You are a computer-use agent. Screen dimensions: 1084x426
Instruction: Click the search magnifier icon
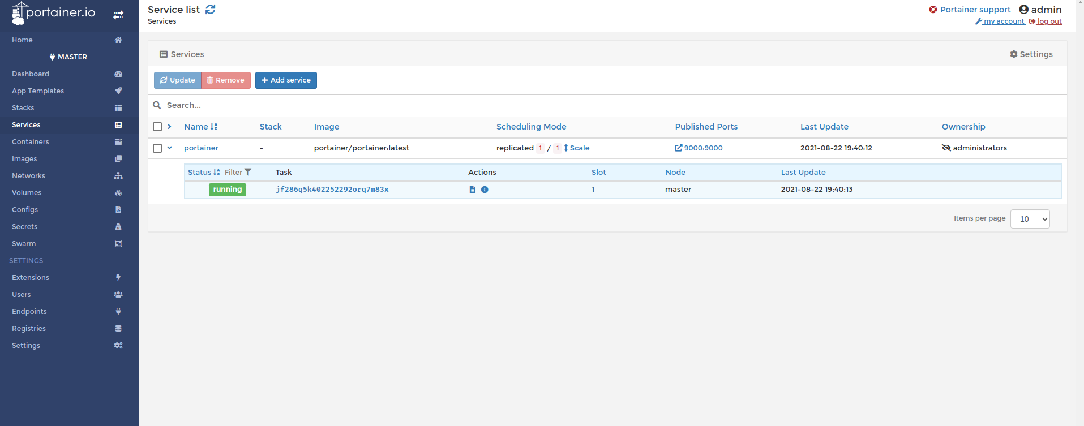157,105
